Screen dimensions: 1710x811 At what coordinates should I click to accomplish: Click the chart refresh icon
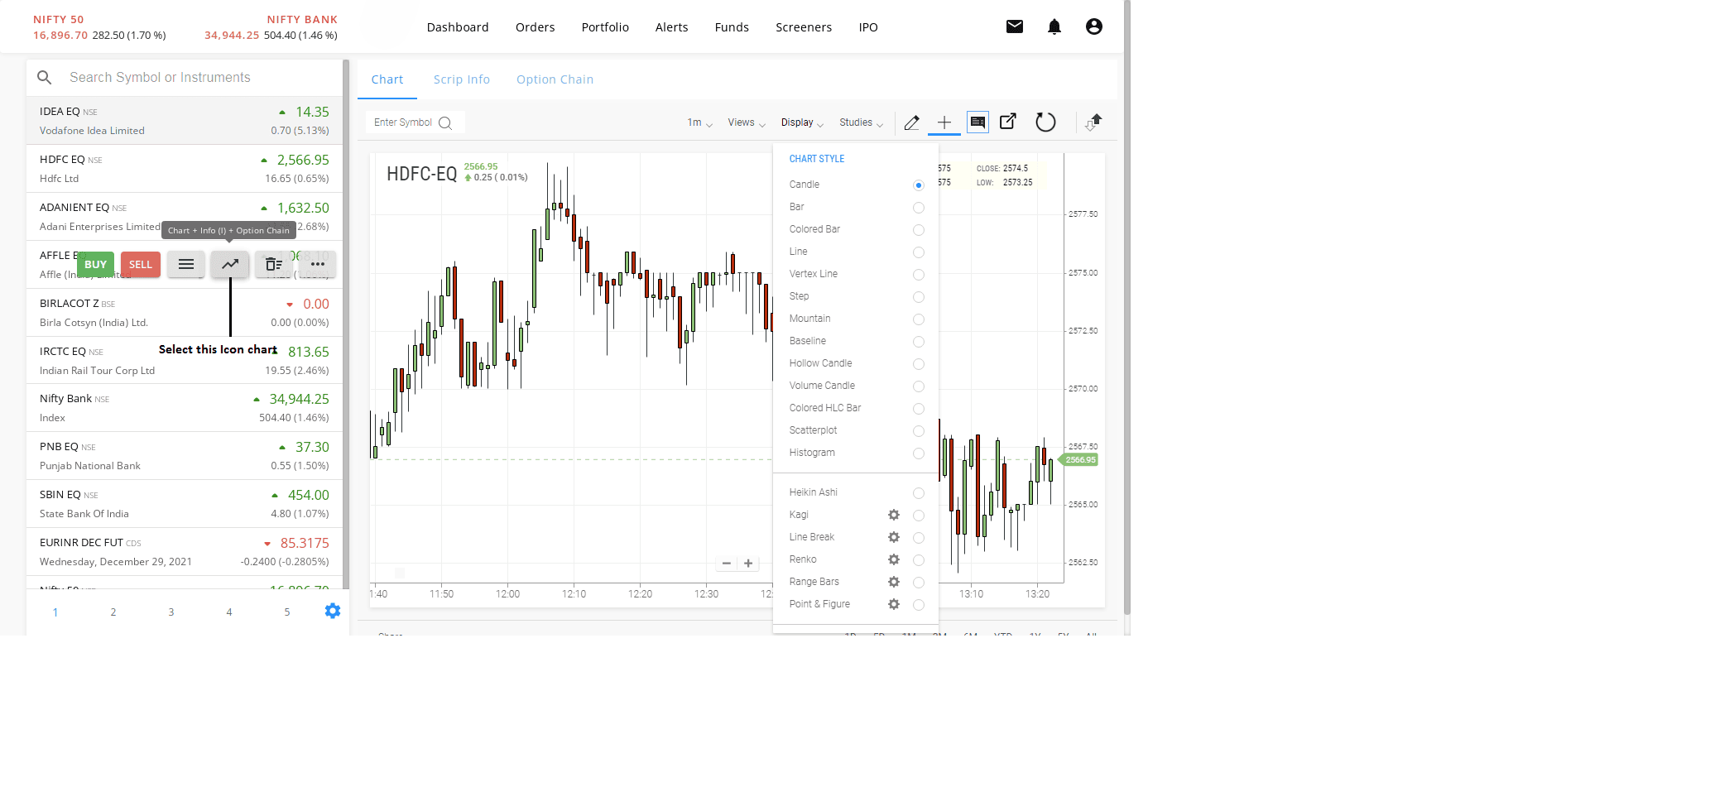click(1045, 122)
